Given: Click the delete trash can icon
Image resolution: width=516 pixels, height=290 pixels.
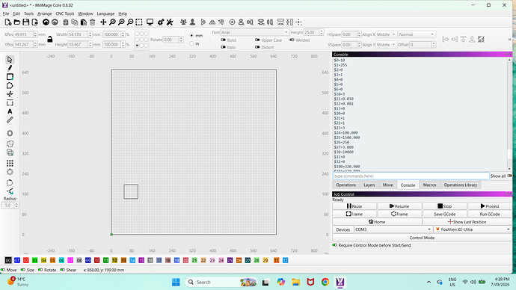Looking at the screenshot, I should (93, 22).
